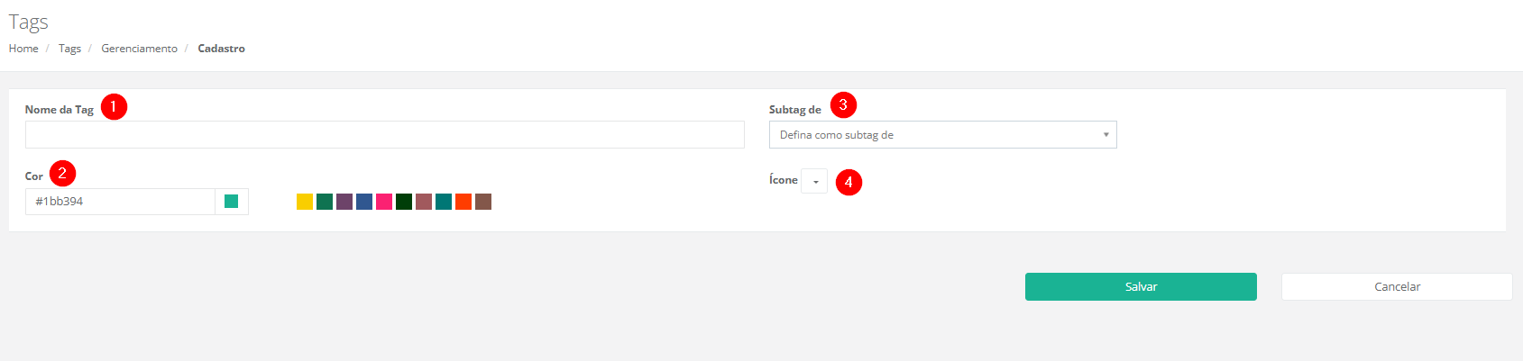This screenshot has width=1523, height=361.
Task: Choose the blue color swatch
Action: click(364, 202)
